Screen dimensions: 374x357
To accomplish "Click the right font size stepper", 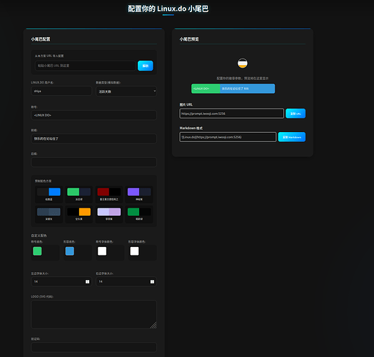I will pos(152,282).
